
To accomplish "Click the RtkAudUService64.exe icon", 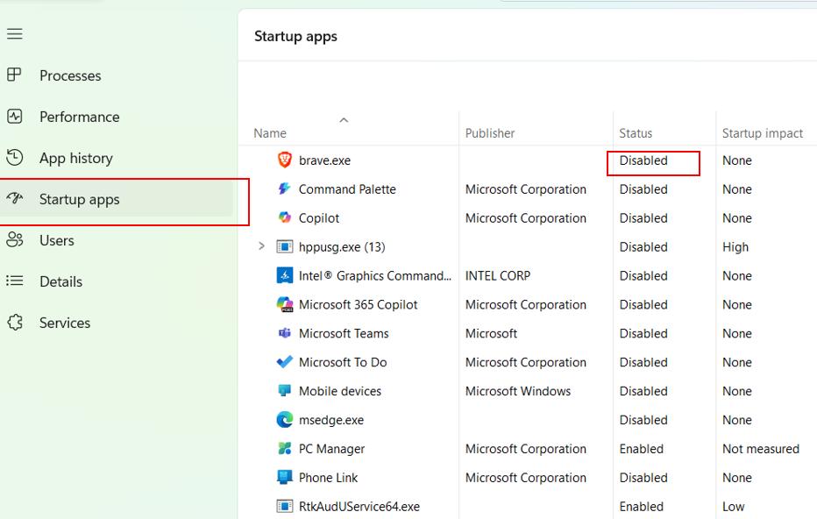I will pyautogui.click(x=285, y=506).
